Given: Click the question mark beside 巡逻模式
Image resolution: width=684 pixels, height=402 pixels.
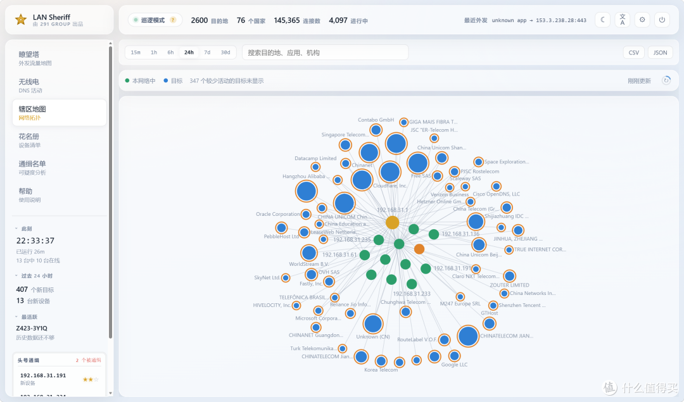Looking at the screenshot, I should [173, 20].
